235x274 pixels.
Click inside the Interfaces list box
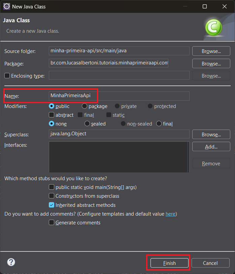(x=119, y=157)
